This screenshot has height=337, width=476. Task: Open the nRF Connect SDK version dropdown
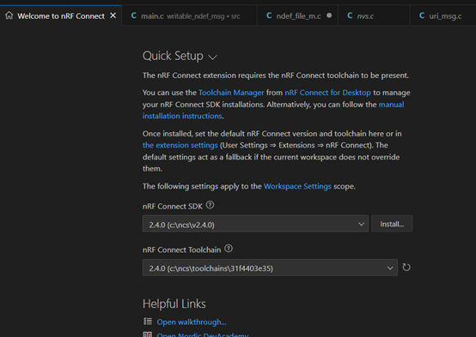coord(255,224)
